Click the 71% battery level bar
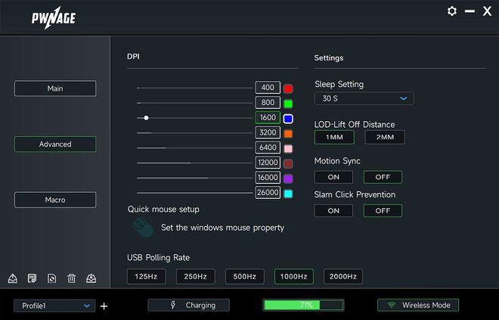The height and width of the screenshot is (320, 499). (x=304, y=305)
